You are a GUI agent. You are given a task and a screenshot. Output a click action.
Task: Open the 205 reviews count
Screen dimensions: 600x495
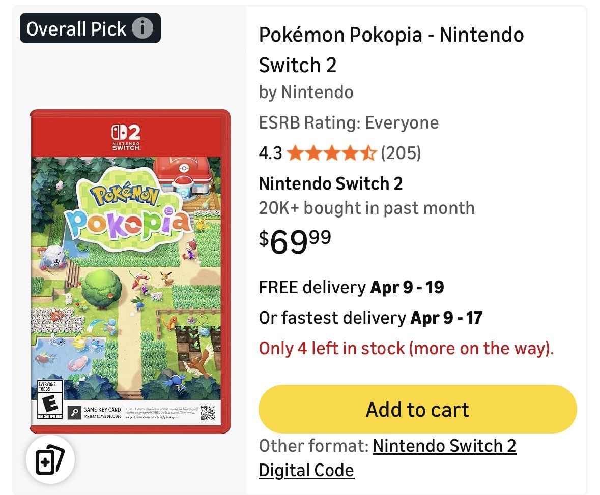coord(401,153)
